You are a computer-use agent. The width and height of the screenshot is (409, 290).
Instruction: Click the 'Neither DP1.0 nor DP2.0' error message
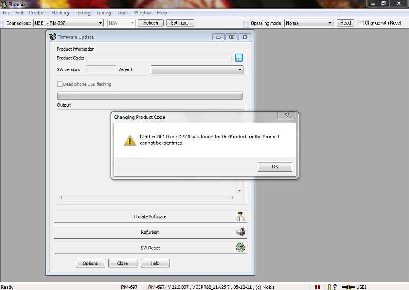[209, 140]
